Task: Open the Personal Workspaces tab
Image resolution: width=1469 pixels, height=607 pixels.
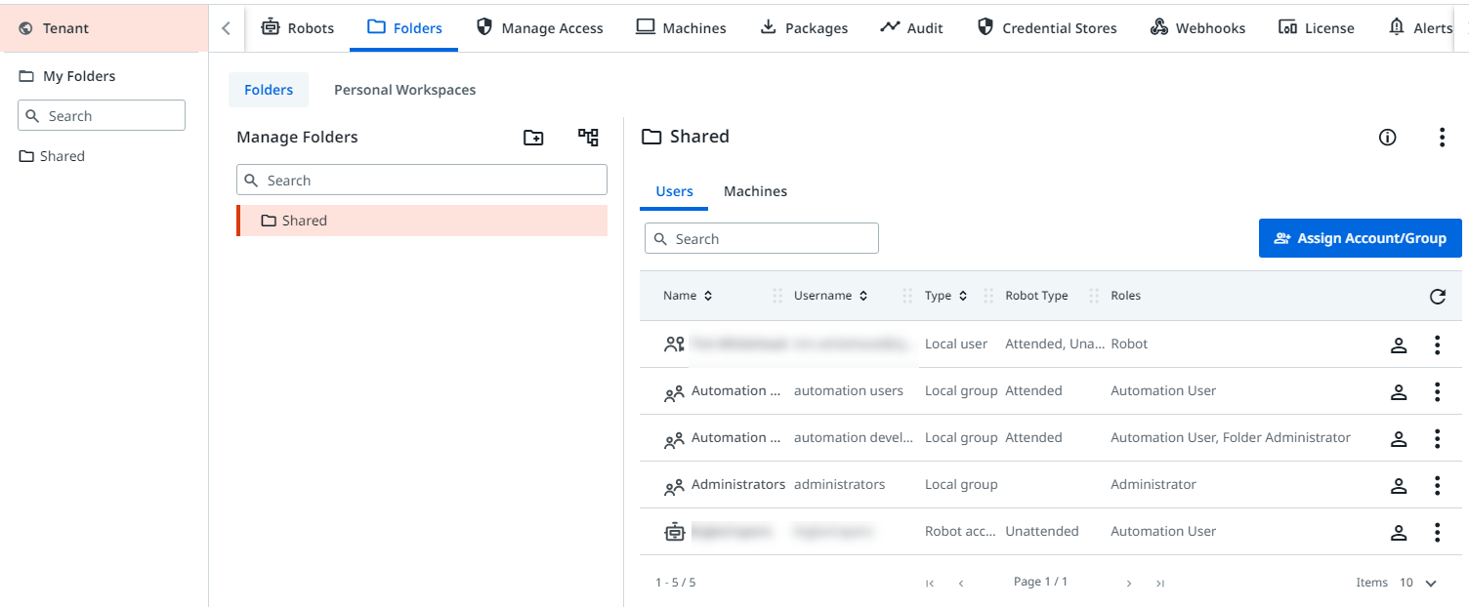Action: point(404,90)
